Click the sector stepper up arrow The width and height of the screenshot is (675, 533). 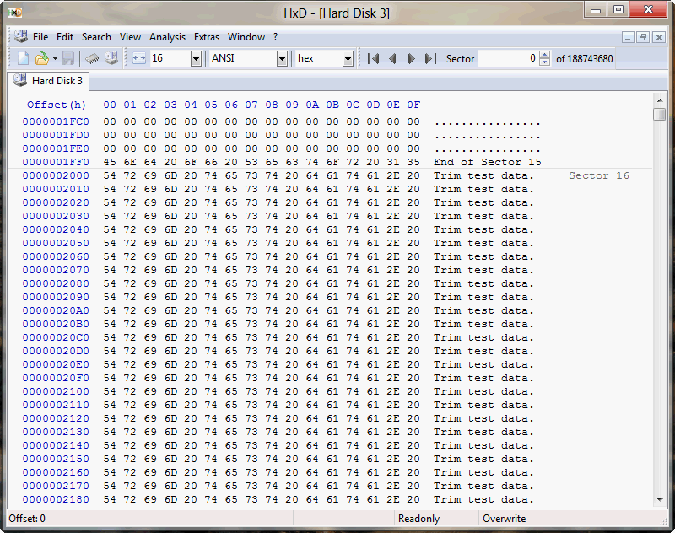(x=546, y=55)
